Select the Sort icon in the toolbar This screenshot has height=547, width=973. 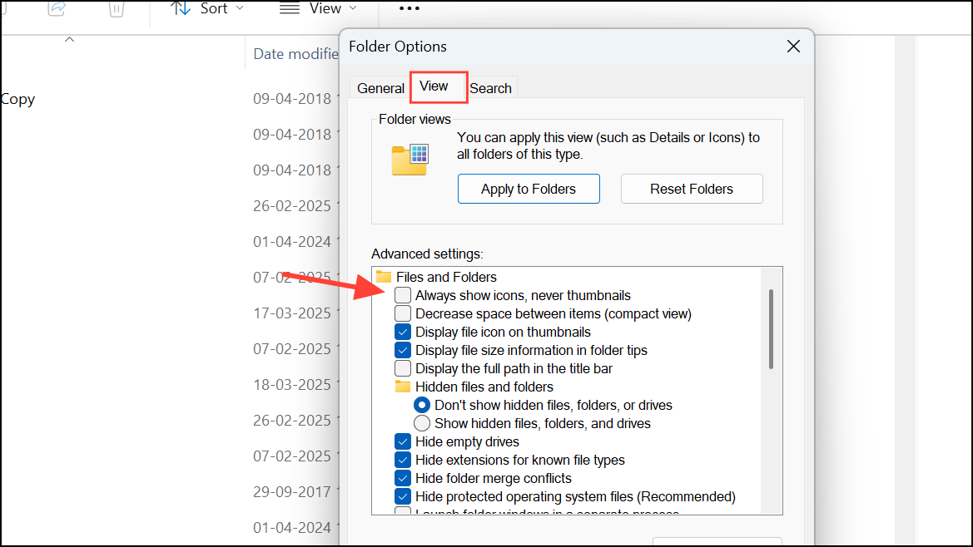[x=181, y=8]
